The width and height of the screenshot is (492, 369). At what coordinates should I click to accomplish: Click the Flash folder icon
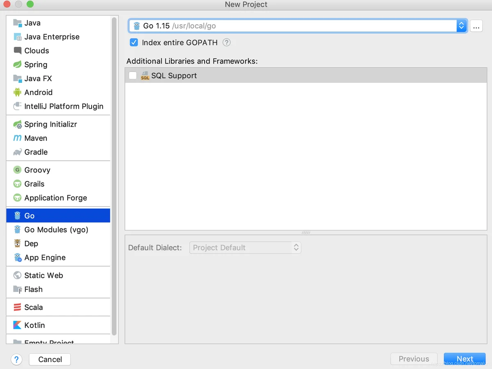click(x=17, y=289)
